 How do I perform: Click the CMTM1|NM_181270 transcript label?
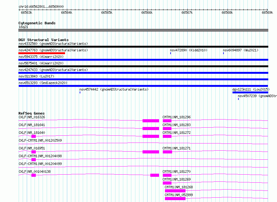[x=176, y=171]
